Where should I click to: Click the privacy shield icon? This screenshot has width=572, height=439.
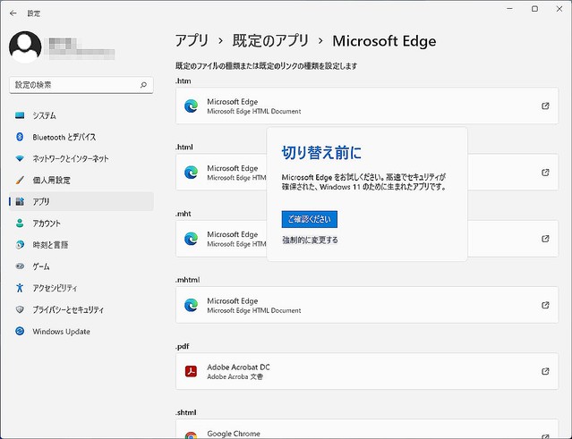coord(20,309)
